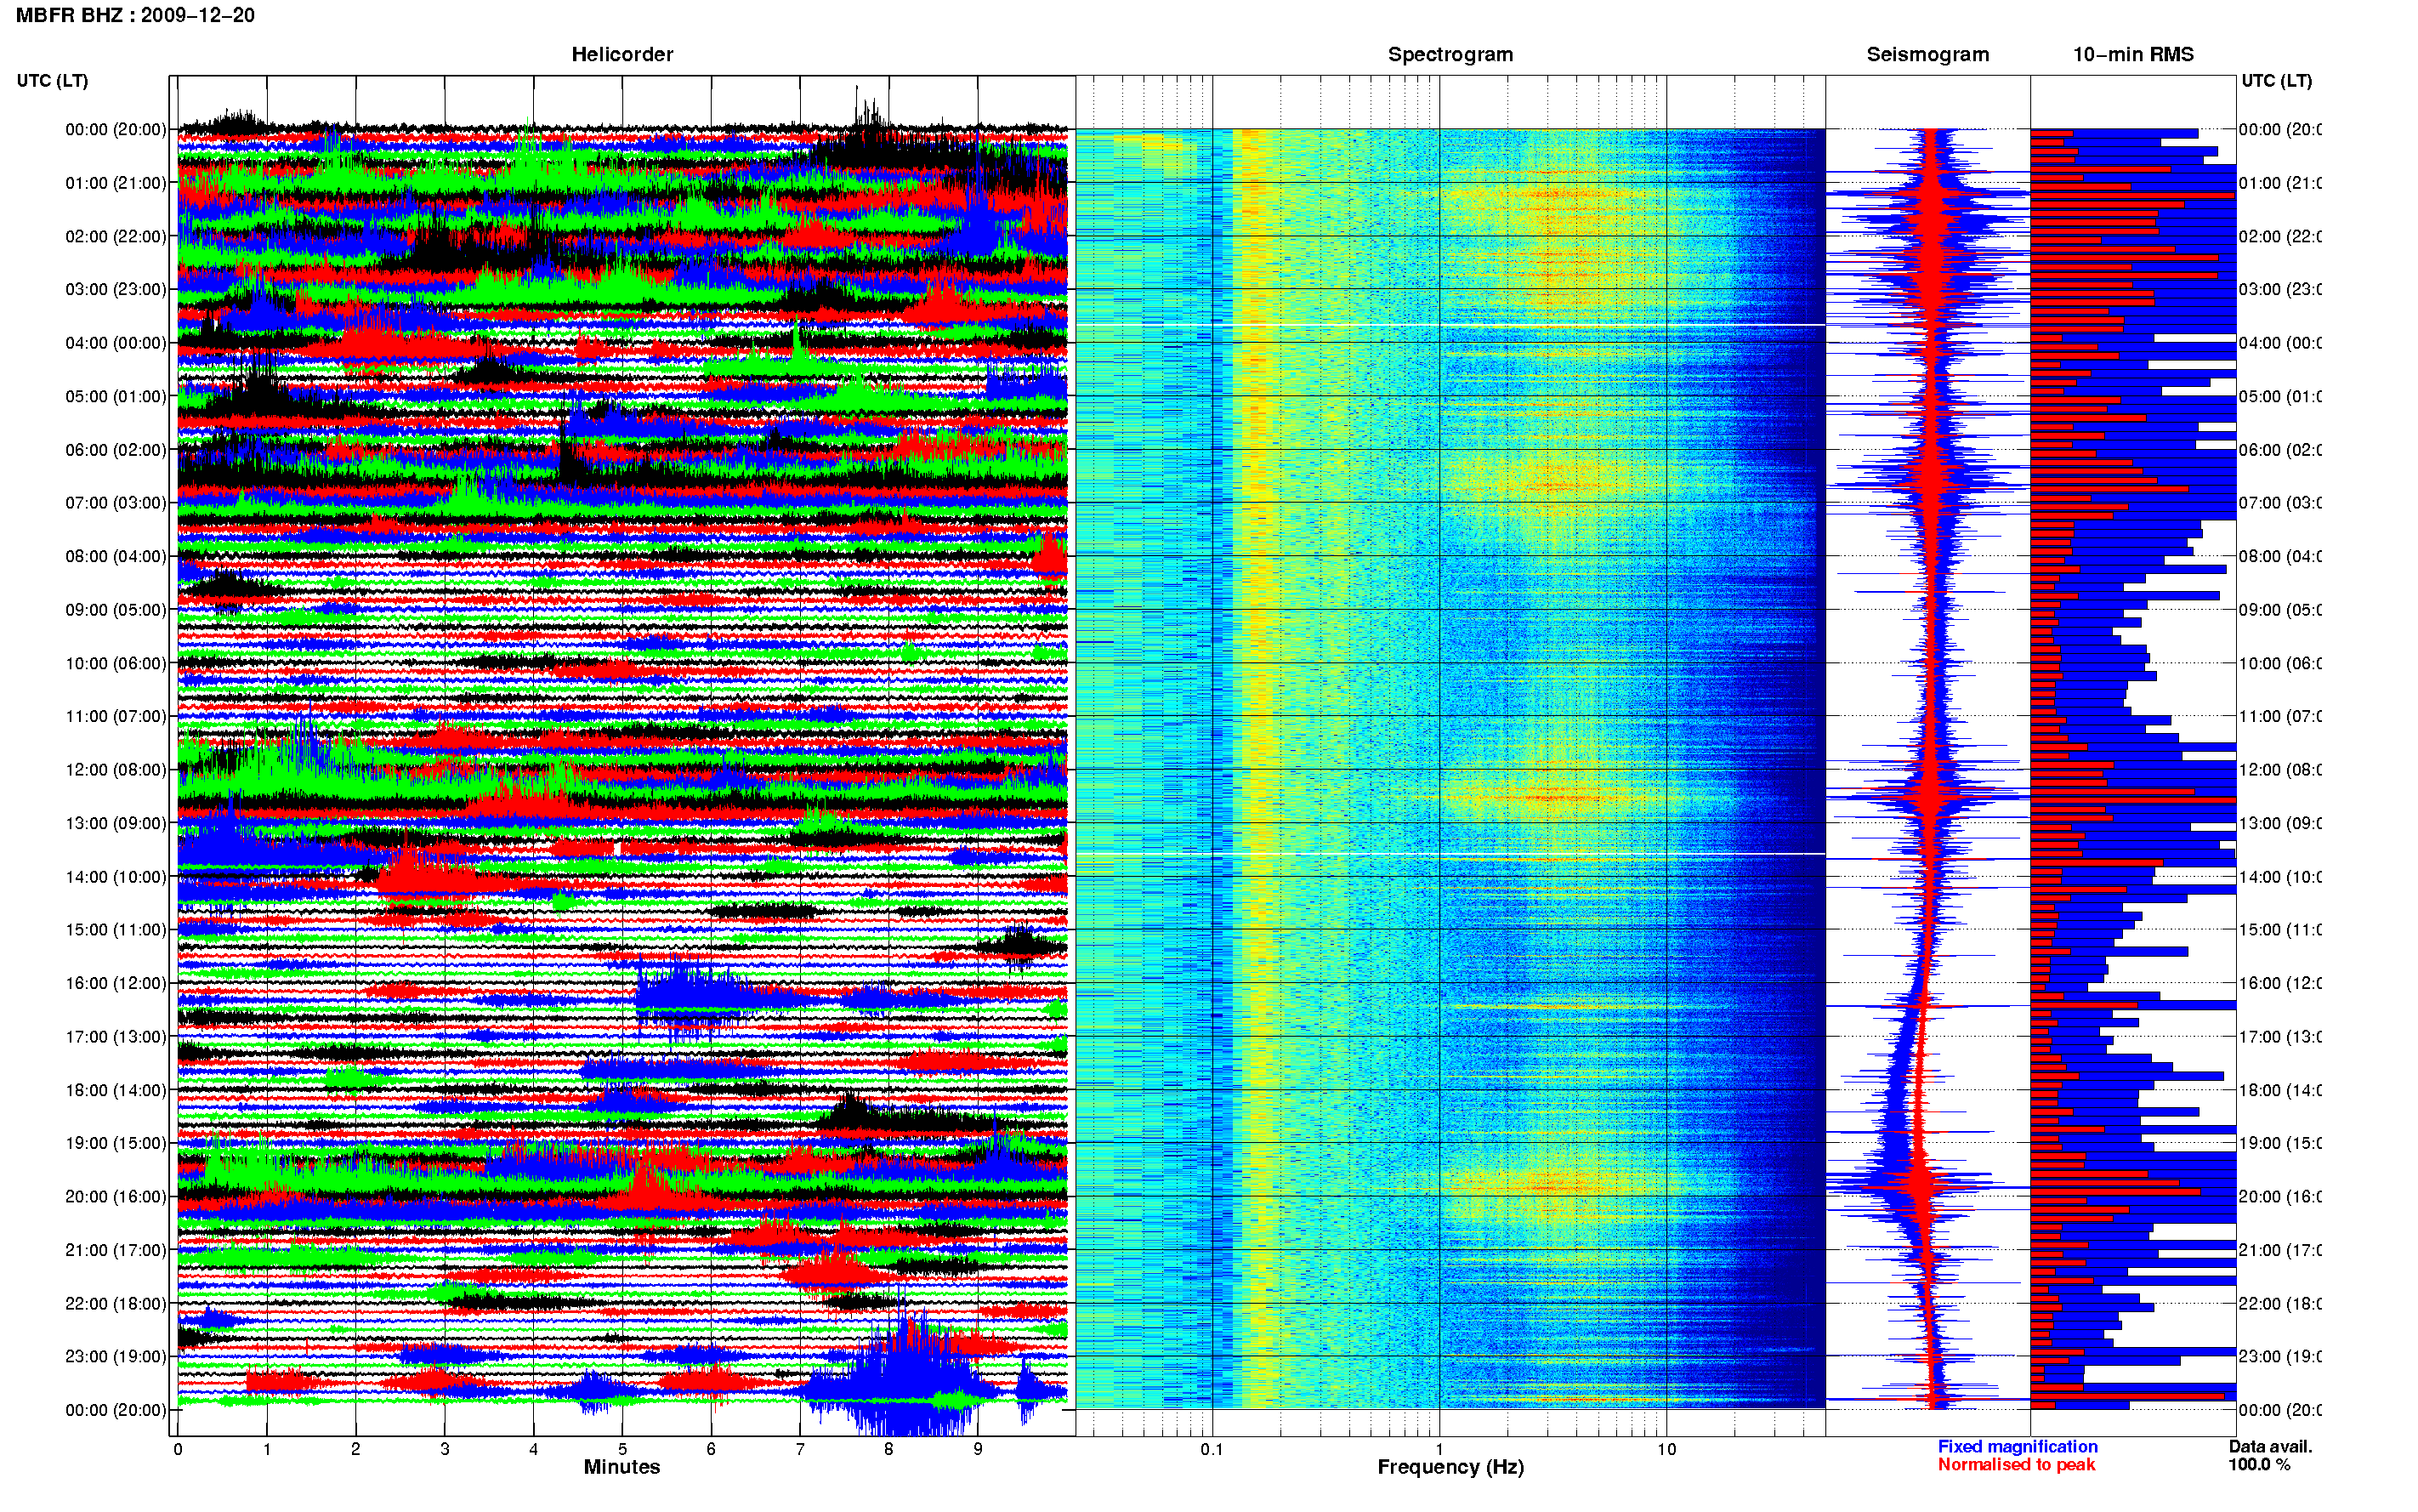The height and width of the screenshot is (1512, 2418).
Task: Select the 'Seismogram' panel heading
Action: pos(1927,54)
